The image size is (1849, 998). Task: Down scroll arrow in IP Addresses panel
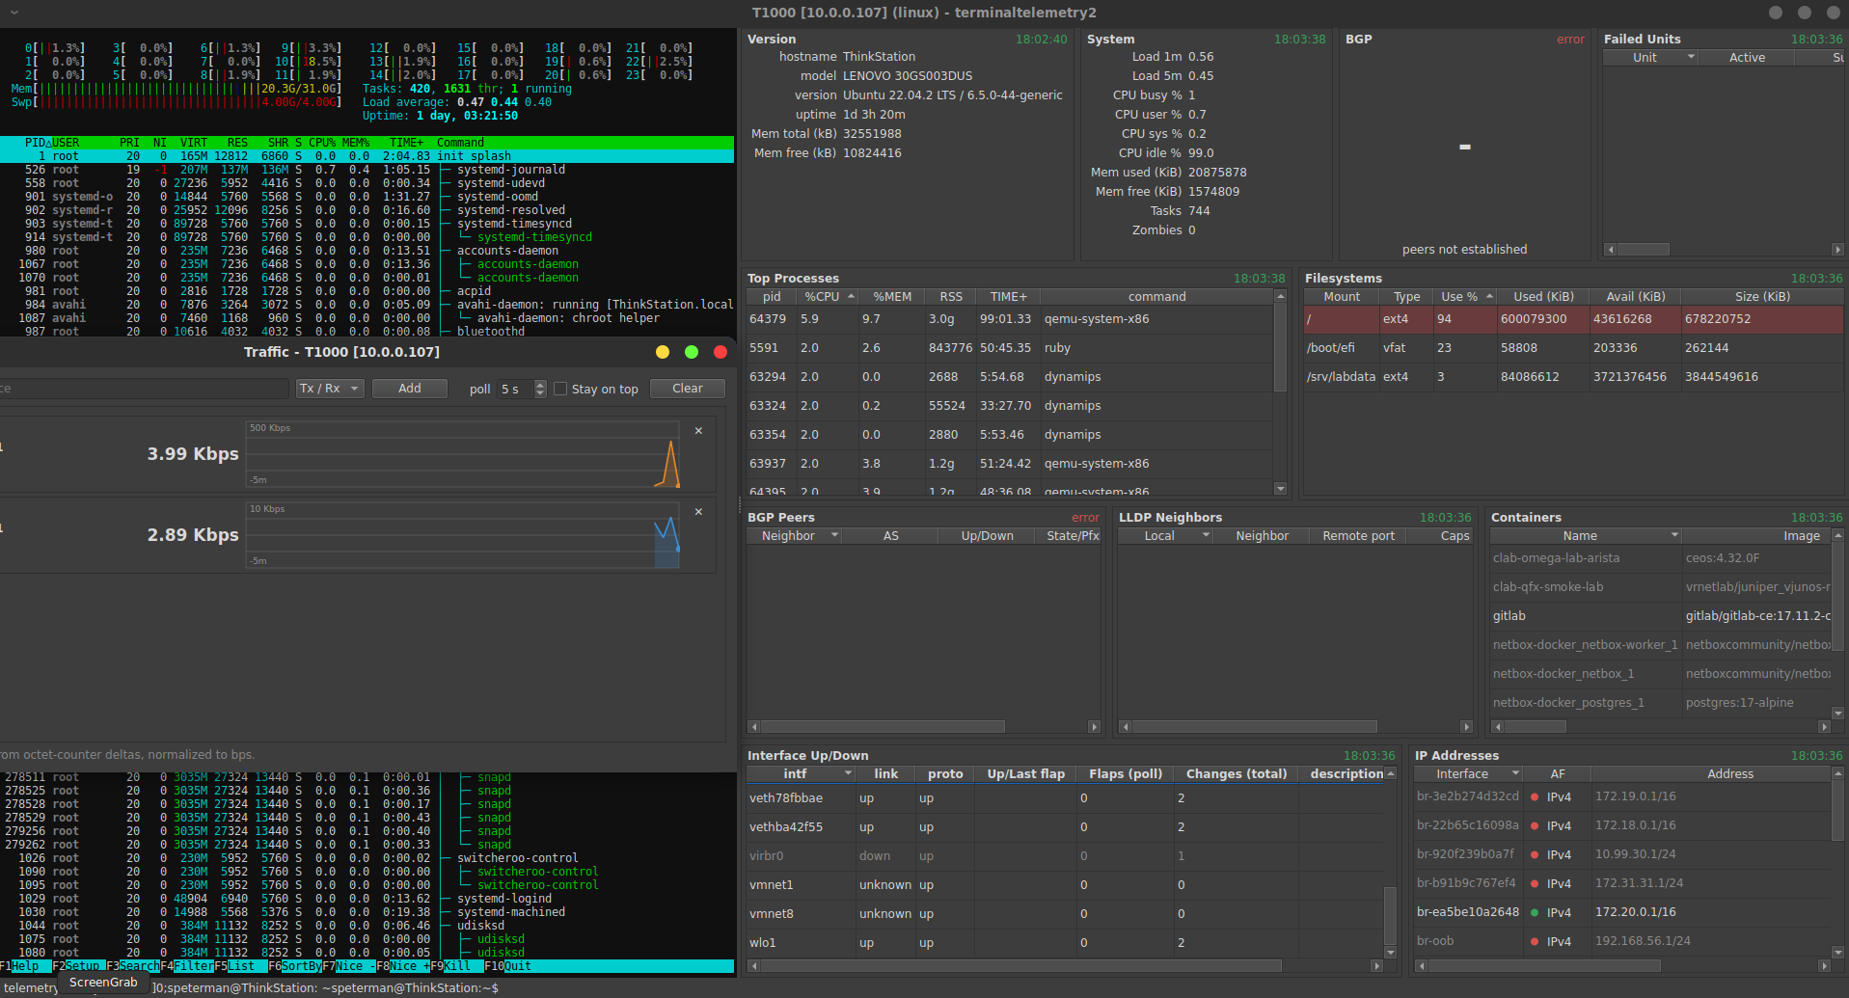(x=1837, y=951)
